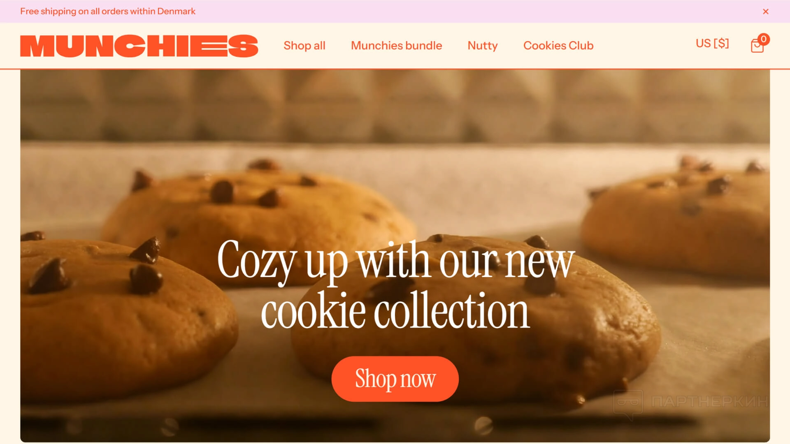The image size is (790, 444).
Task: Dismiss the free shipping announcement bar
Action: (765, 12)
